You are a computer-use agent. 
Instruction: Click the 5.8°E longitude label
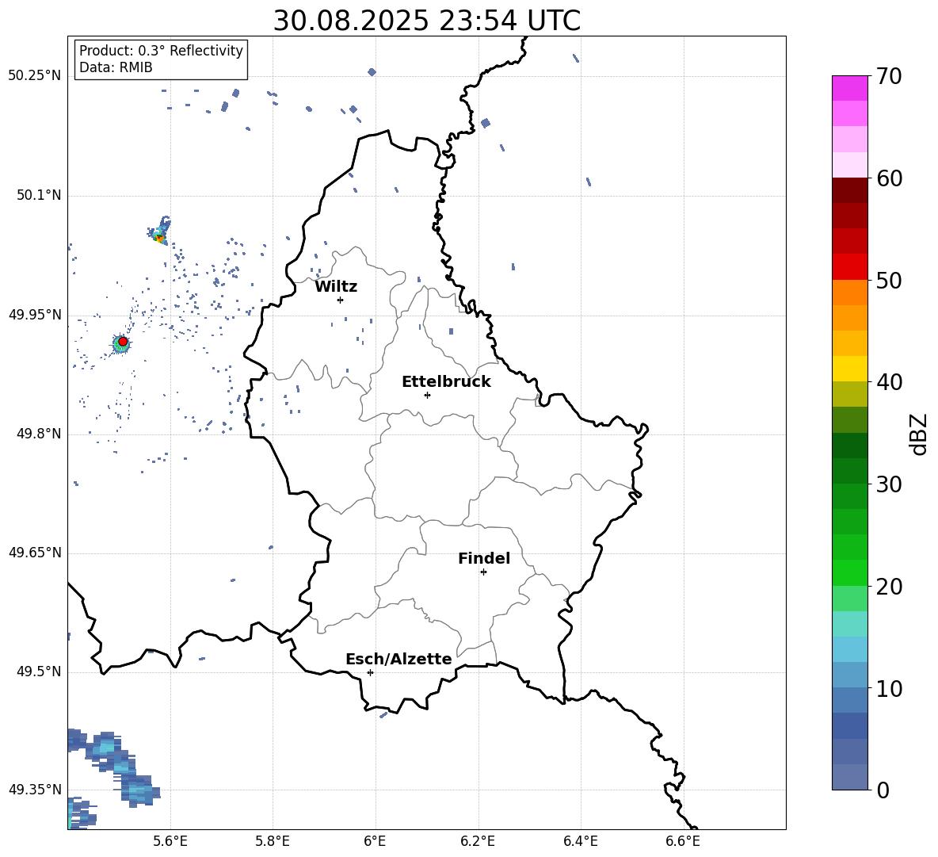point(273,841)
